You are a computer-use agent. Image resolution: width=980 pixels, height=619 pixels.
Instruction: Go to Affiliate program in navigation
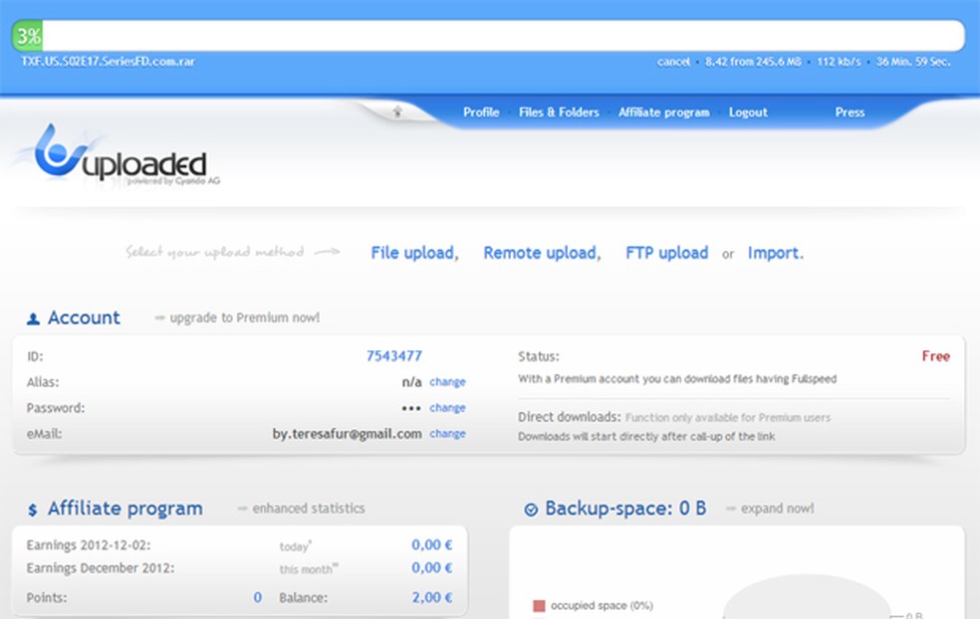663,112
